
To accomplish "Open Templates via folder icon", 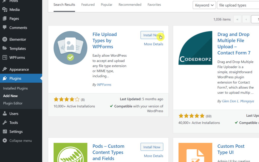I will click(x=5, y=48).
